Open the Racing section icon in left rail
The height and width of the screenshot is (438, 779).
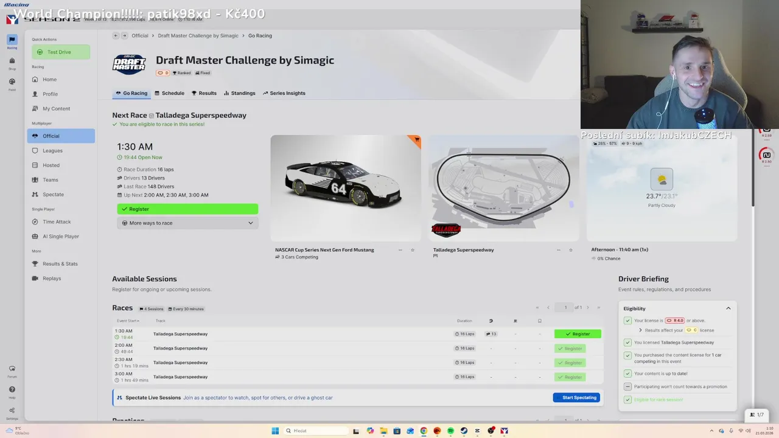pyautogui.click(x=12, y=40)
